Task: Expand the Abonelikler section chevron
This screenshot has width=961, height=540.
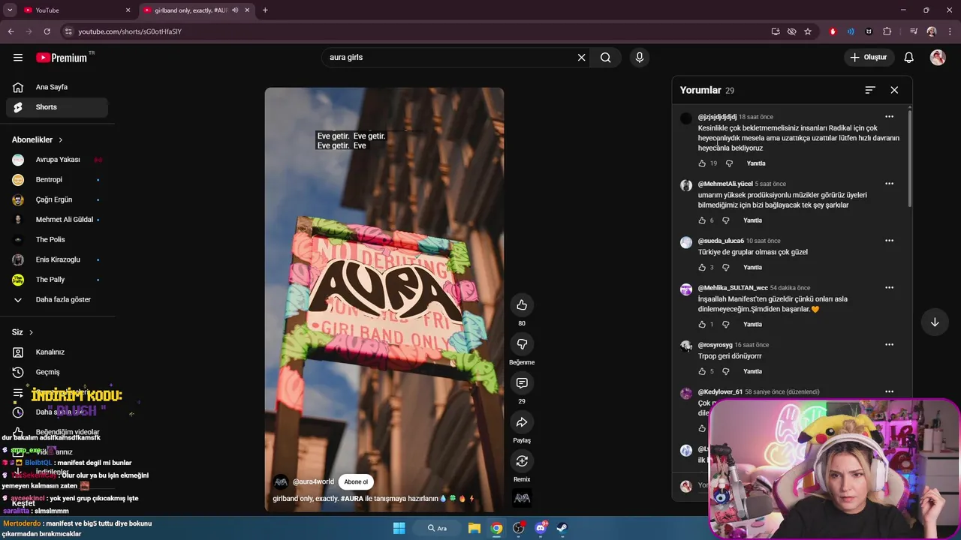Action: [x=61, y=140]
